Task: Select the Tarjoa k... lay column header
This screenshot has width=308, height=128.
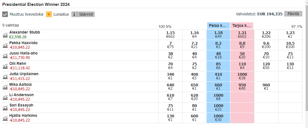Action: click(x=242, y=26)
